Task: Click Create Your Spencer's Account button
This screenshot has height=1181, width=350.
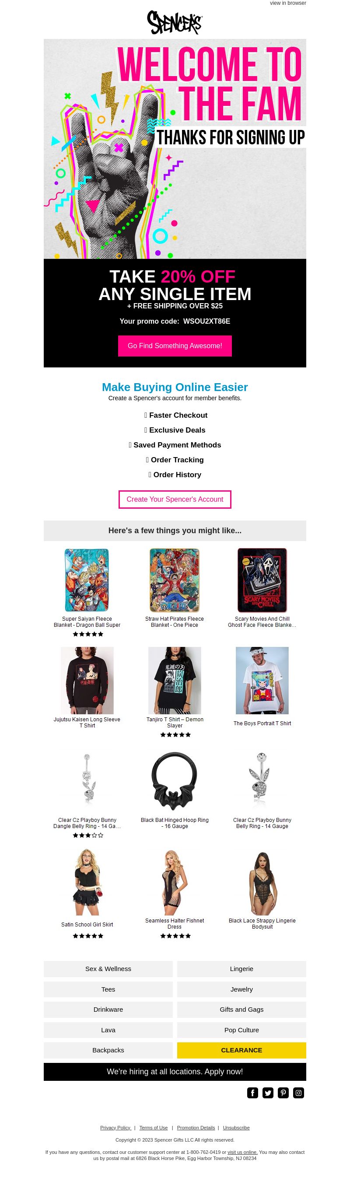Action: pos(175,499)
